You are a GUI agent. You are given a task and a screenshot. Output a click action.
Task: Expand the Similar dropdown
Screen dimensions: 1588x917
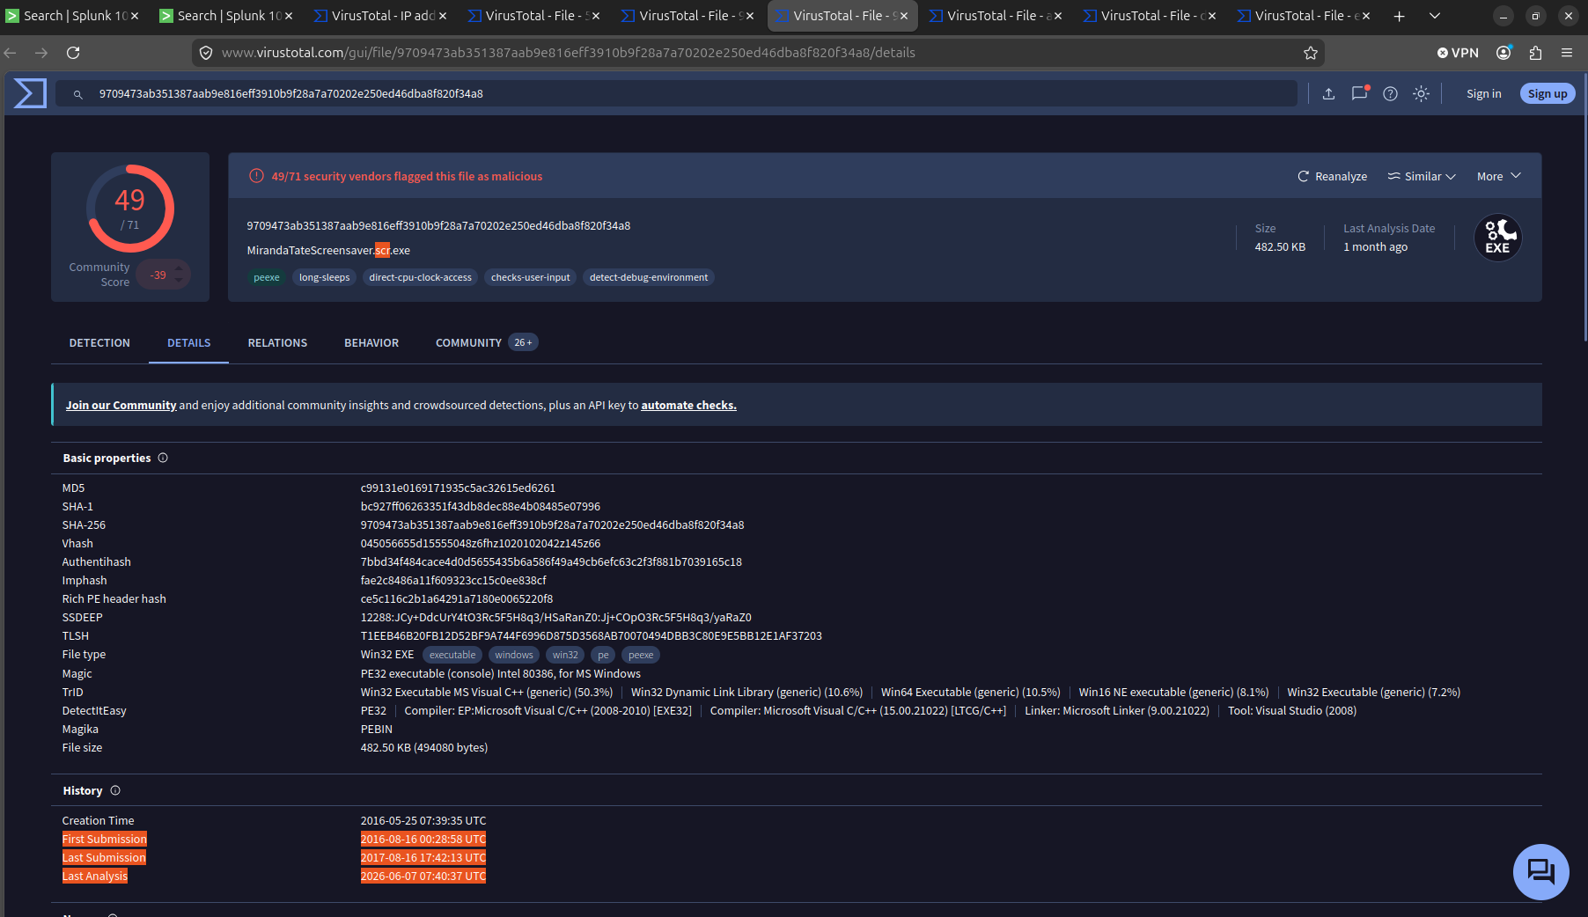tap(1422, 176)
